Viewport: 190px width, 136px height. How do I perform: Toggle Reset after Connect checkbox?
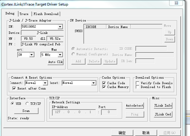[x=14, y=88]
